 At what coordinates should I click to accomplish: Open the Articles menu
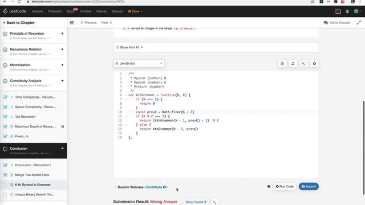[102, 11]
